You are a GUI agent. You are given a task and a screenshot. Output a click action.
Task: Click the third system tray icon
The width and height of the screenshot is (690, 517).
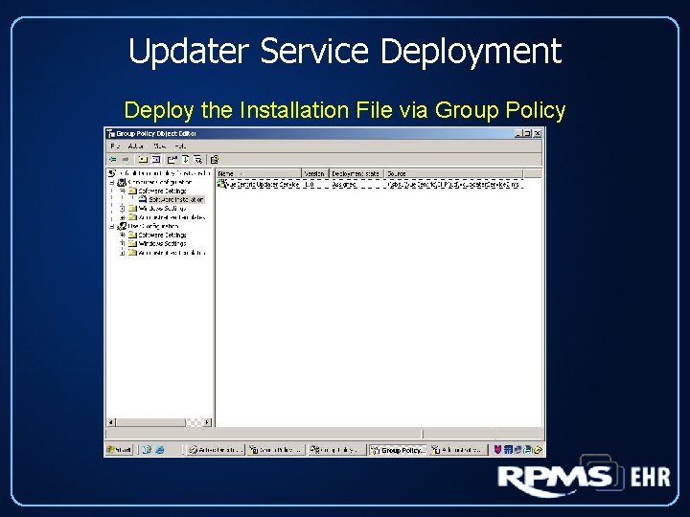click(517, 450)
